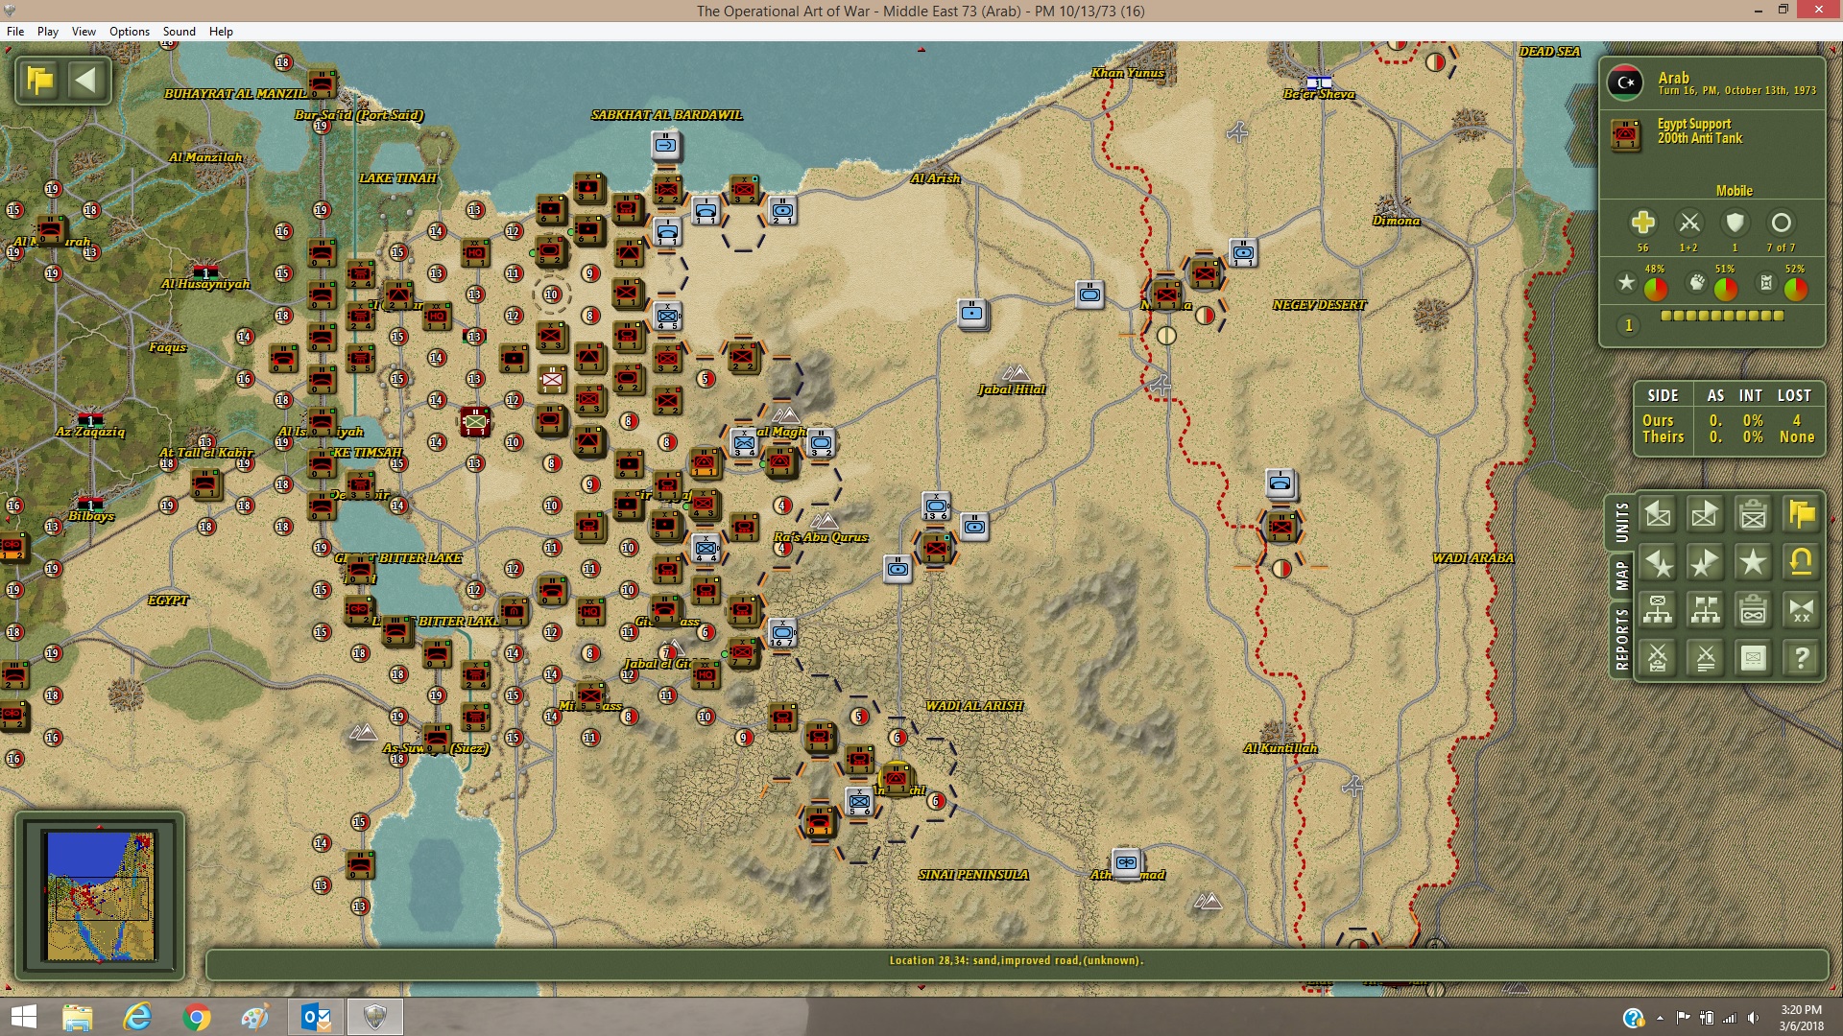Click the yellow unit strength squares bar
Viewport: 1843px width, 1036px height.
1722,316
